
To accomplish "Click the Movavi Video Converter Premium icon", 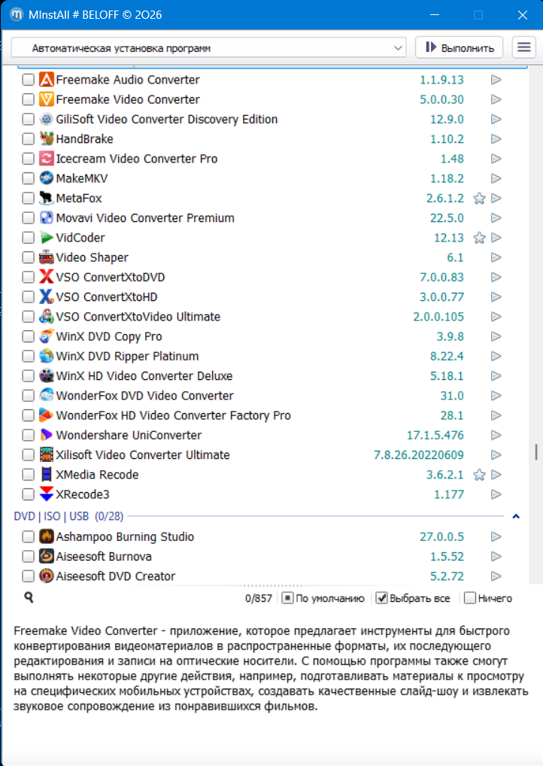I will tap(47, 218).
